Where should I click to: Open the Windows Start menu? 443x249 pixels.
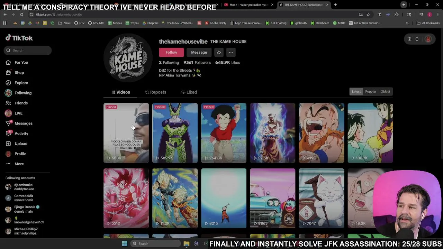tap(125, 243)
